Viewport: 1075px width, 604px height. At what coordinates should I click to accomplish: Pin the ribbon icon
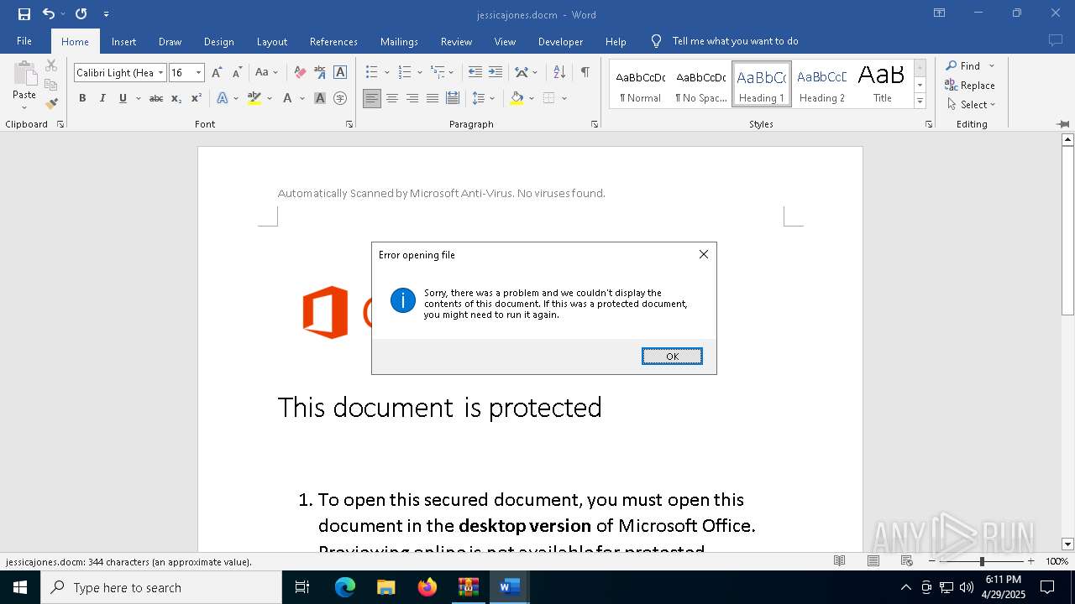[x=1062, y=124]
